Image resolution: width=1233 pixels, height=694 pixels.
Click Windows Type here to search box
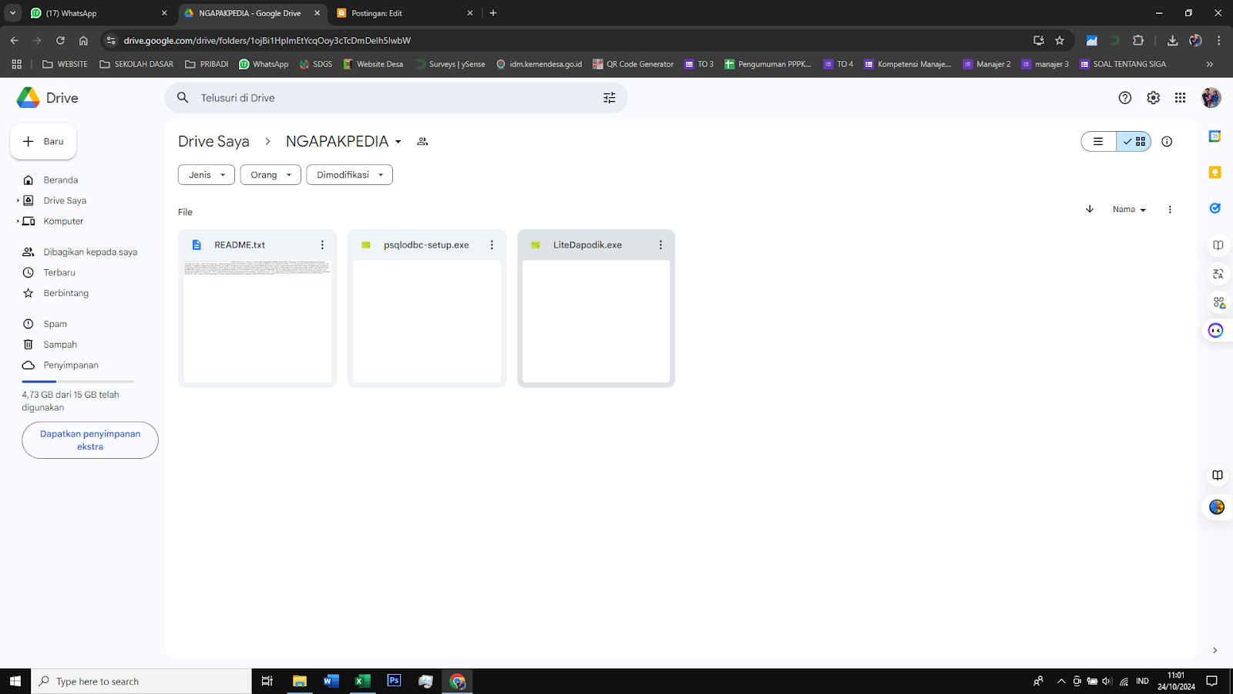tap(142, 681)
